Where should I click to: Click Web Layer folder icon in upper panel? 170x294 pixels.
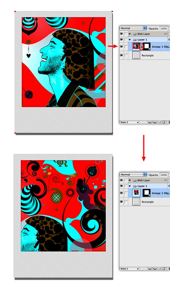pos(135,34)
